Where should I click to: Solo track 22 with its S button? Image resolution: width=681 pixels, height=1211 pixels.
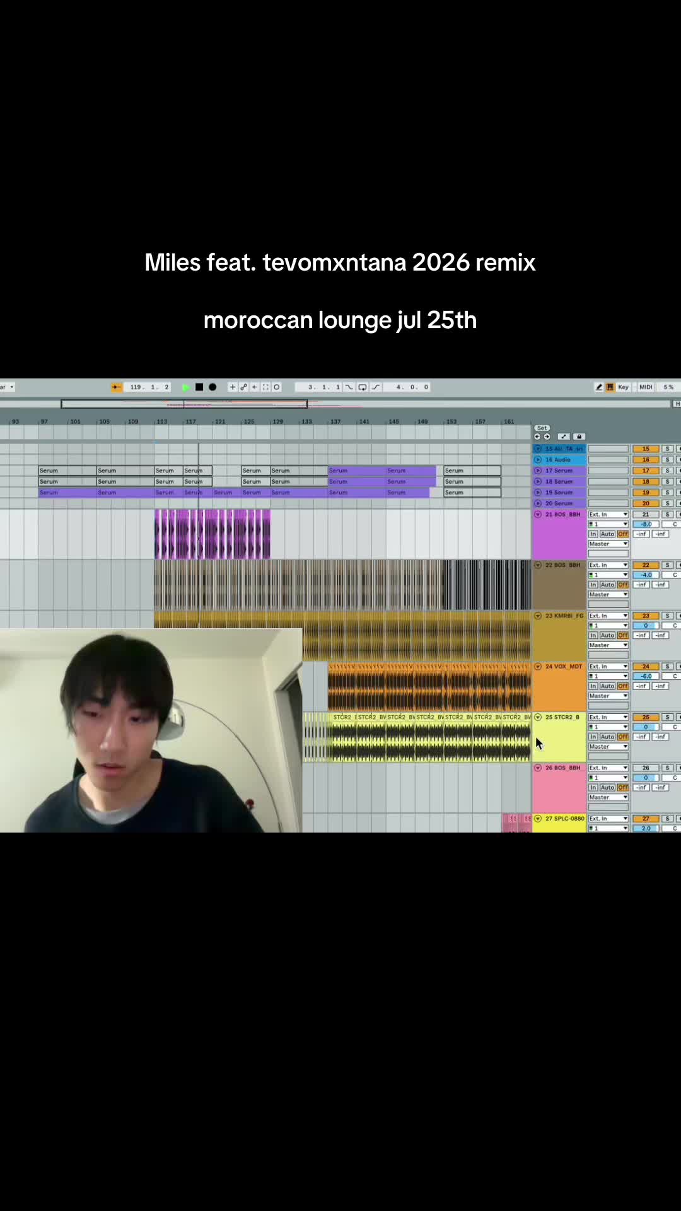tap(667, 565)
